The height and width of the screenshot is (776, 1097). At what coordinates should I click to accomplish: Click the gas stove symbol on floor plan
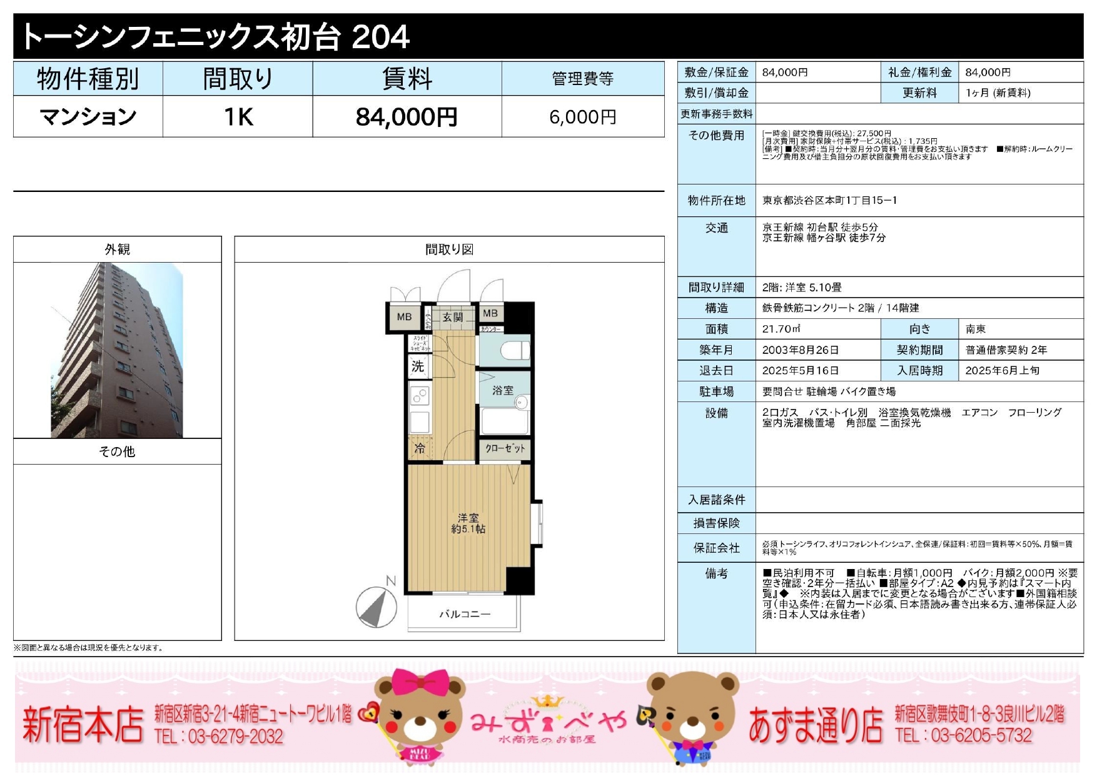coord(420,395)
